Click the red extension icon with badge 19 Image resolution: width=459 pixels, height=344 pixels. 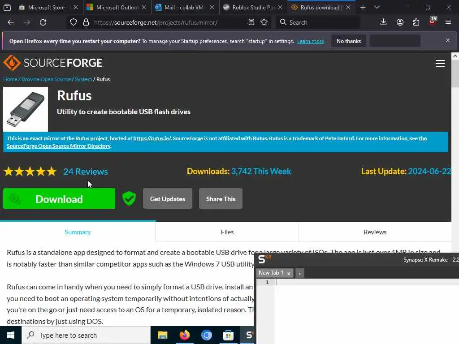point(433,21)
